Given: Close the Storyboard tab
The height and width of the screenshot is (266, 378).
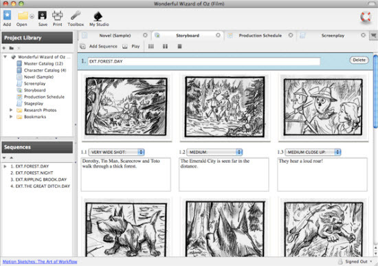Looking at the screenshot, I should click(218, 35).
